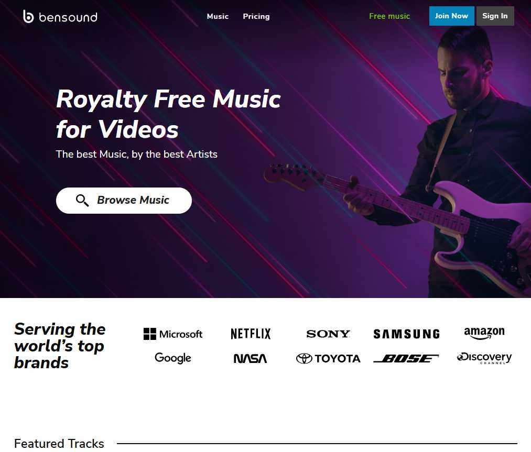The width and height of the screenshot is (531, 452).
Task: Click the Netflix brand logo
Action: (251, 334)
